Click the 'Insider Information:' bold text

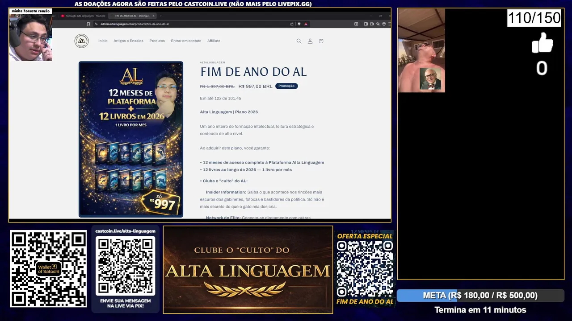(x=226, y=192)
